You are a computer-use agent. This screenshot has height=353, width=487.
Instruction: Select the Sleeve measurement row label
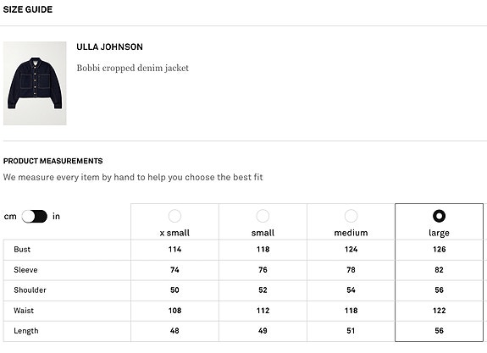pyautogui.click(x=25, y=270)
